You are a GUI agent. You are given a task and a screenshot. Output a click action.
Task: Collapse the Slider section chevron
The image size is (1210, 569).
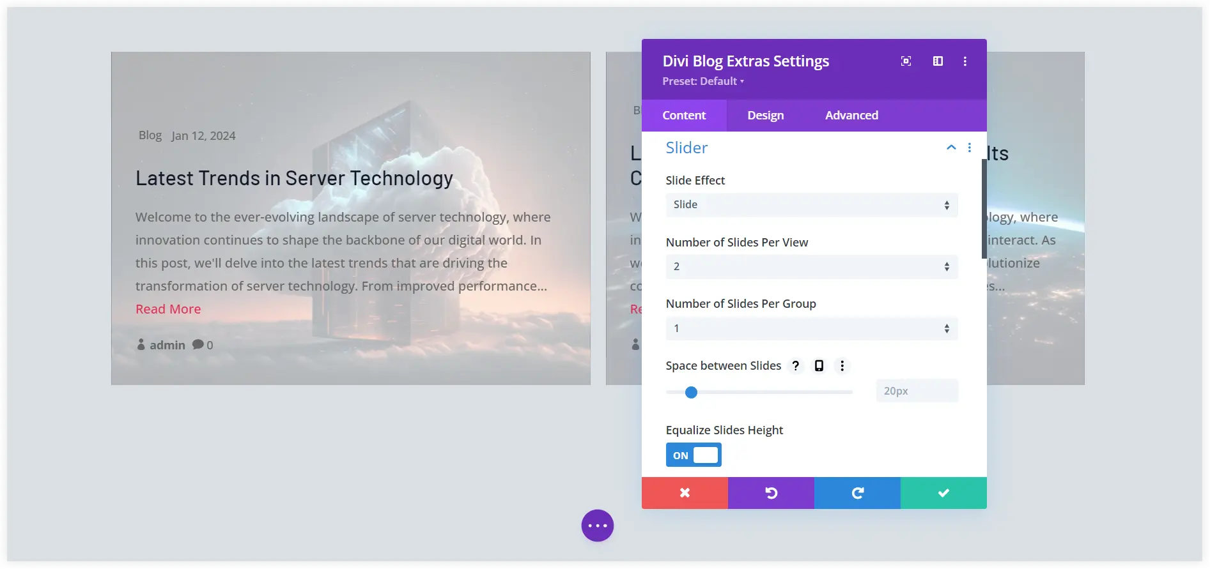(x=951, y=148)
